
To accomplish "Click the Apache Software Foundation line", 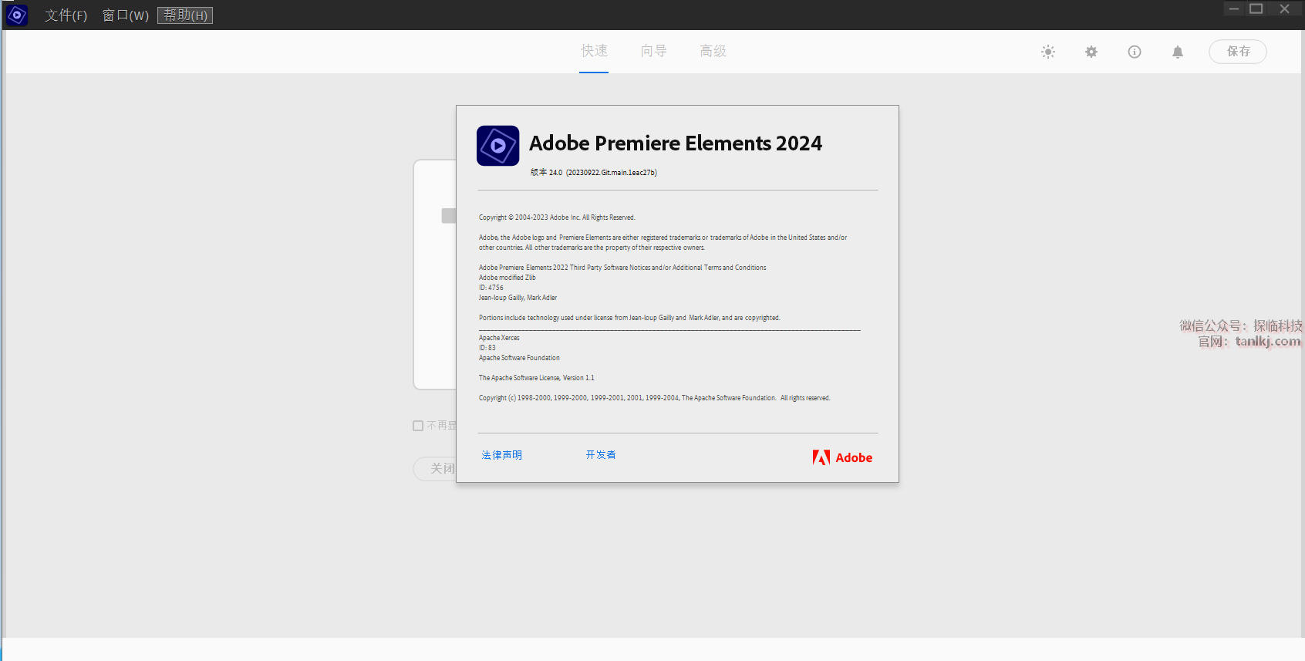I will [519, 358].
